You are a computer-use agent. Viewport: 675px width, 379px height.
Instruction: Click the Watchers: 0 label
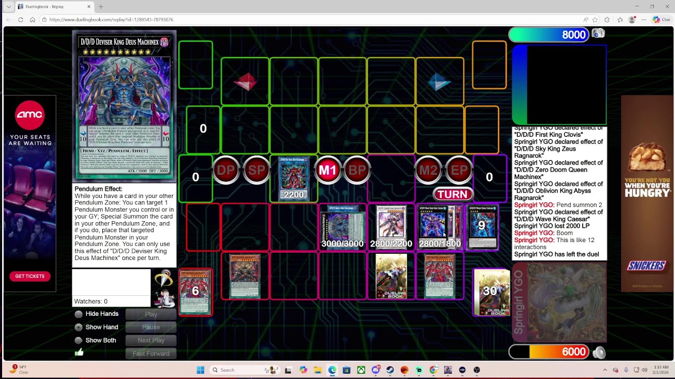pos(91,301)
